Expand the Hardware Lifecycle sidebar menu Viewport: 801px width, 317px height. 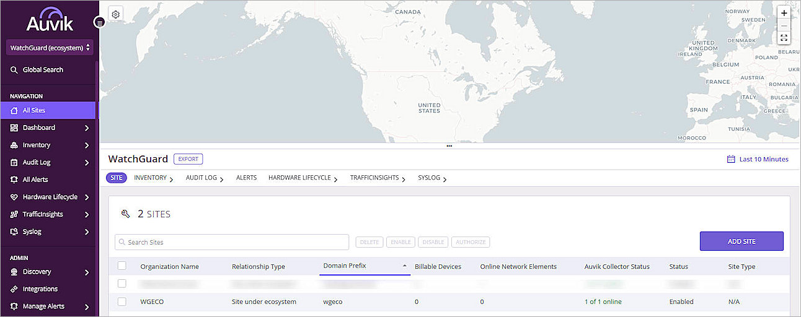point(86,198)
